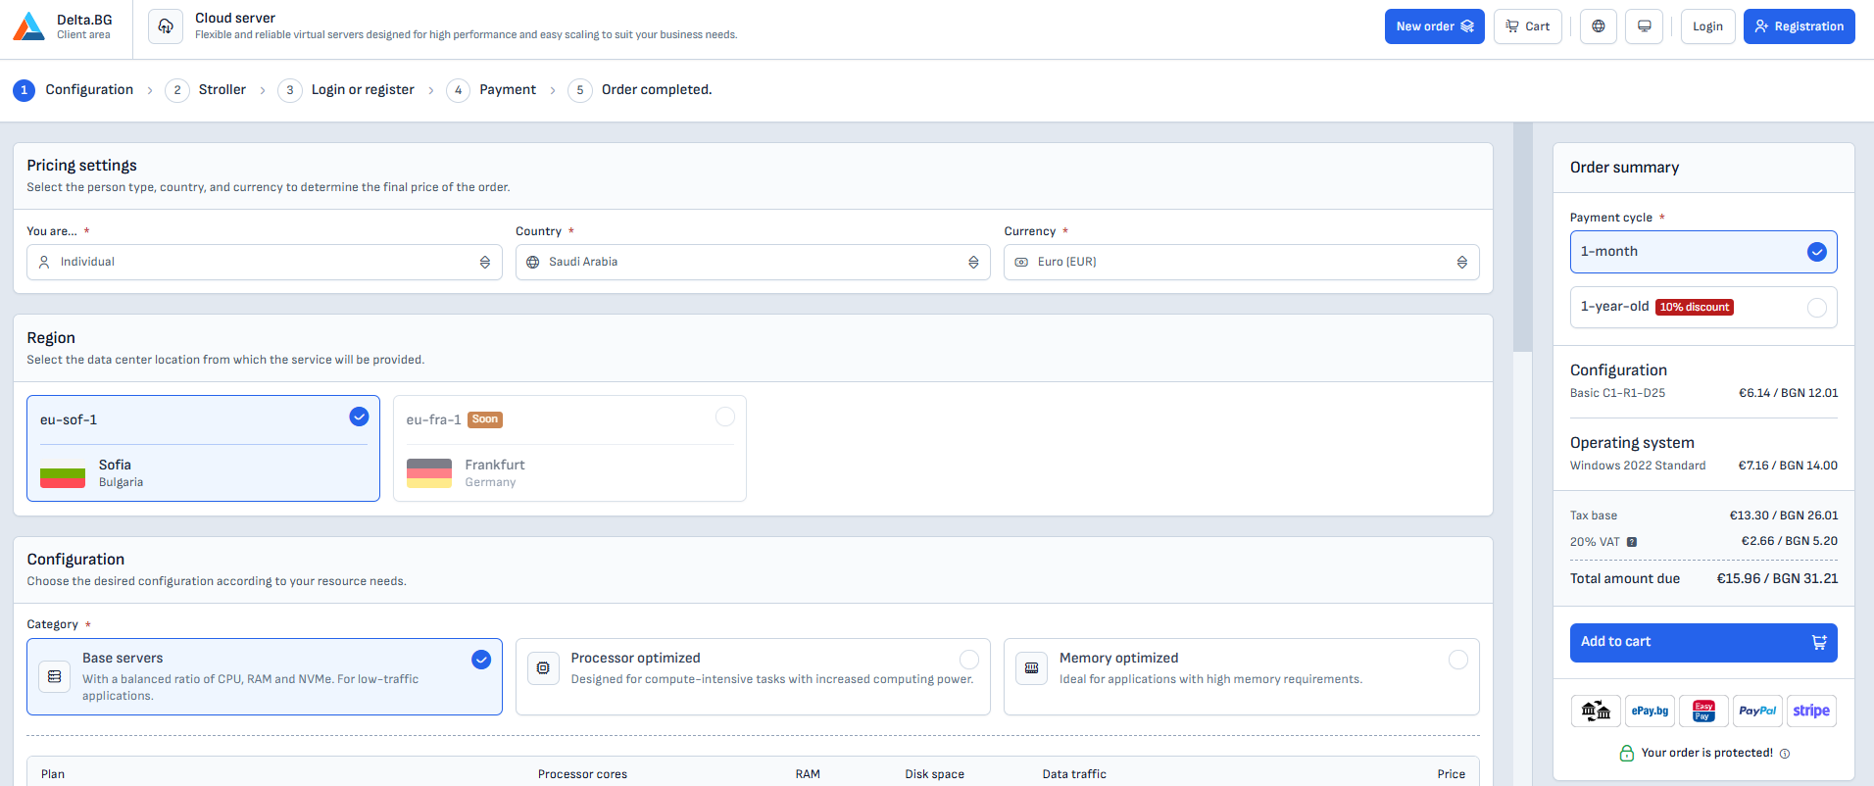Click the green padlock order protected icon
The width and height of the screenshot is (1874, 786).
[x=1627, y=753]
